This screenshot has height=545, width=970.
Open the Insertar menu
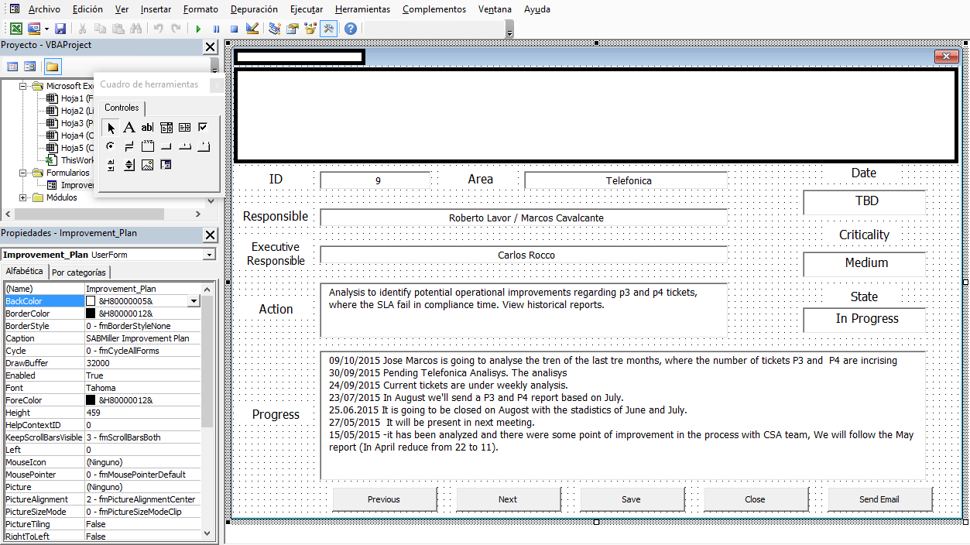[x=156, y=9]
